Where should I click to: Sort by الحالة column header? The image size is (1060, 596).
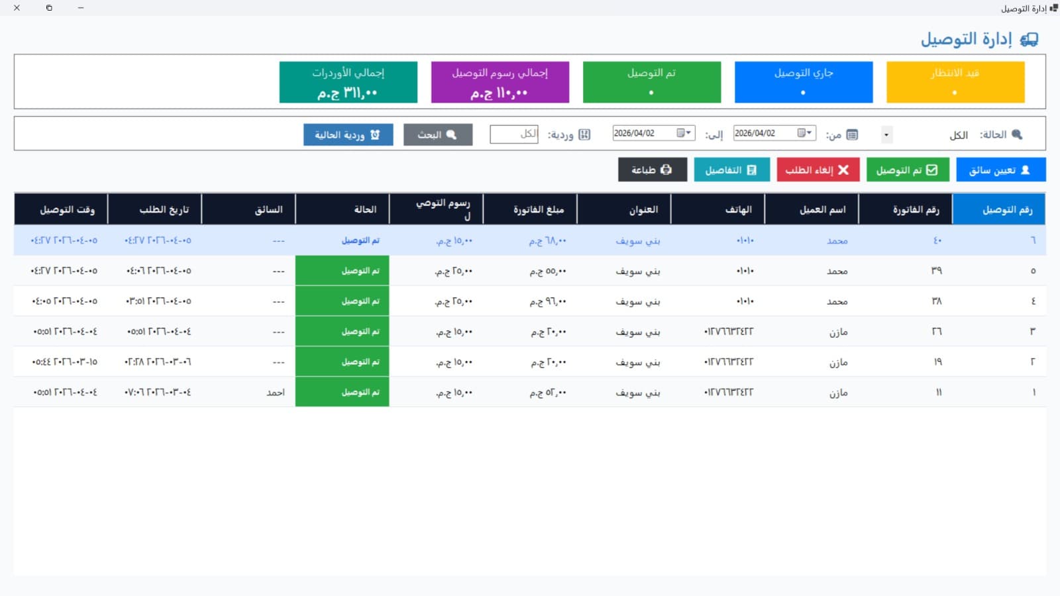pyautogui.click(x=343, y=209)
